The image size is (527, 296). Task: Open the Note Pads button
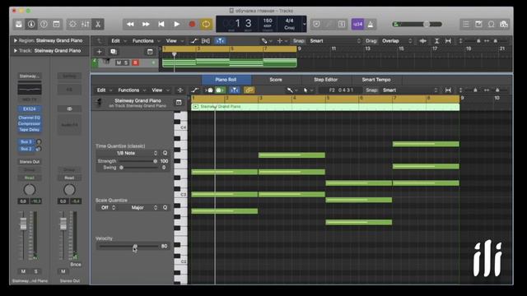tap(478, 24)
